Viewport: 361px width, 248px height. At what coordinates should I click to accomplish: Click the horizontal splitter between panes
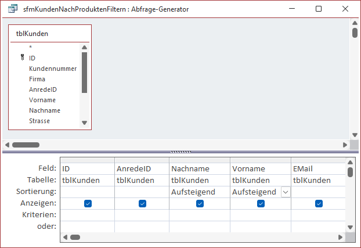click(180, 152)
